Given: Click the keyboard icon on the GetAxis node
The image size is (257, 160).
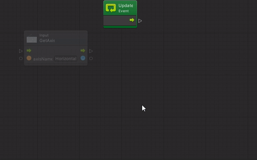Looking at the screenshot, I should tap(32, 39).
